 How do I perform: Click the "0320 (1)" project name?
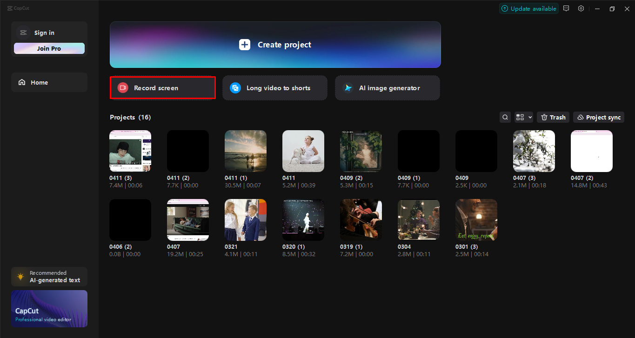point(294,247)
